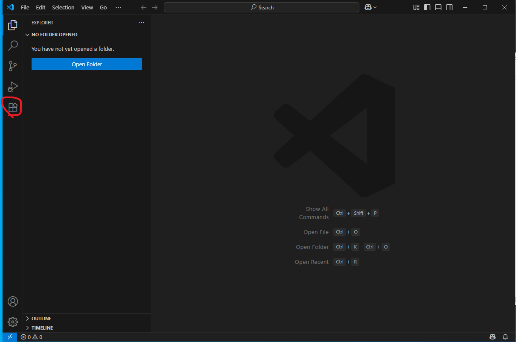Open the Manage gear icon

pyautogui.click(x=13, y=322)
